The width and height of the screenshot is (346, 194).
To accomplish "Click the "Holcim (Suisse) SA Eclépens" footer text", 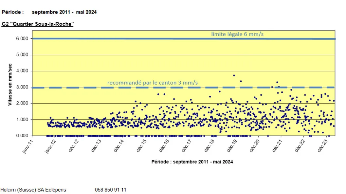I will click(x=33, y=190).
